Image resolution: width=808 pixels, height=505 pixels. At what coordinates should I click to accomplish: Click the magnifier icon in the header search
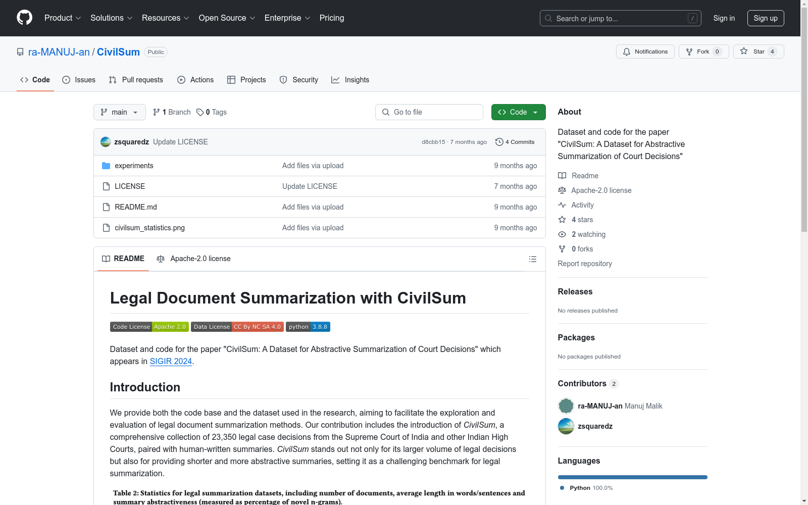pyautogui.click(x=548, y=18)
